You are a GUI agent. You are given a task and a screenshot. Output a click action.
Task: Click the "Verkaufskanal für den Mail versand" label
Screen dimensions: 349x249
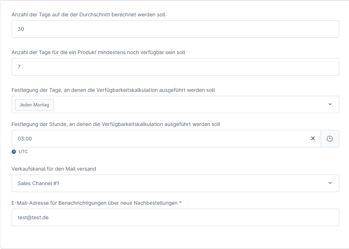54,169
